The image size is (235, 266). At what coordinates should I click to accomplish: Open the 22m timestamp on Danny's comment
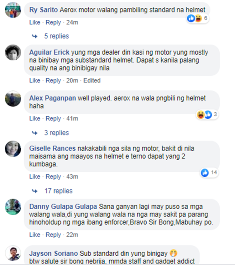[72, 235]
